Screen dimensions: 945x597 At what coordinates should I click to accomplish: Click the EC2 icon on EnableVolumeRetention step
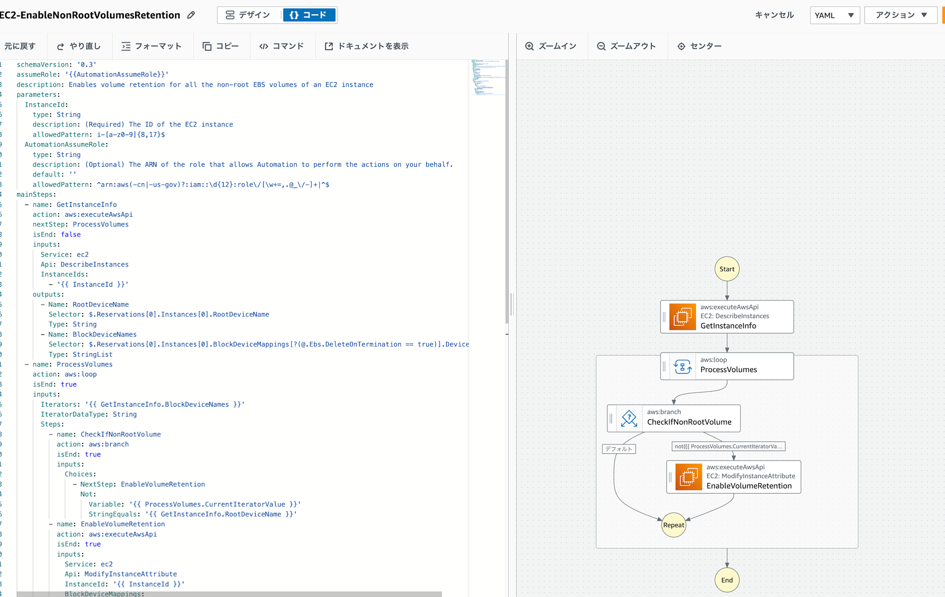(688, 477)
